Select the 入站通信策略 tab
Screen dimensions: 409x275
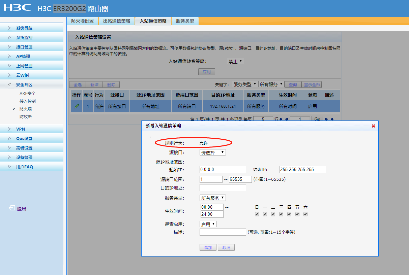point(153,21)
